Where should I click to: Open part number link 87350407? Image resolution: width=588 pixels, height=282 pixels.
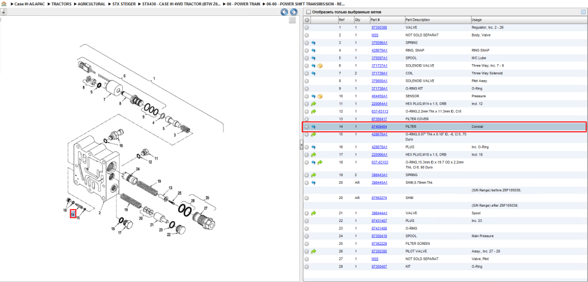[x=379, y=266]
